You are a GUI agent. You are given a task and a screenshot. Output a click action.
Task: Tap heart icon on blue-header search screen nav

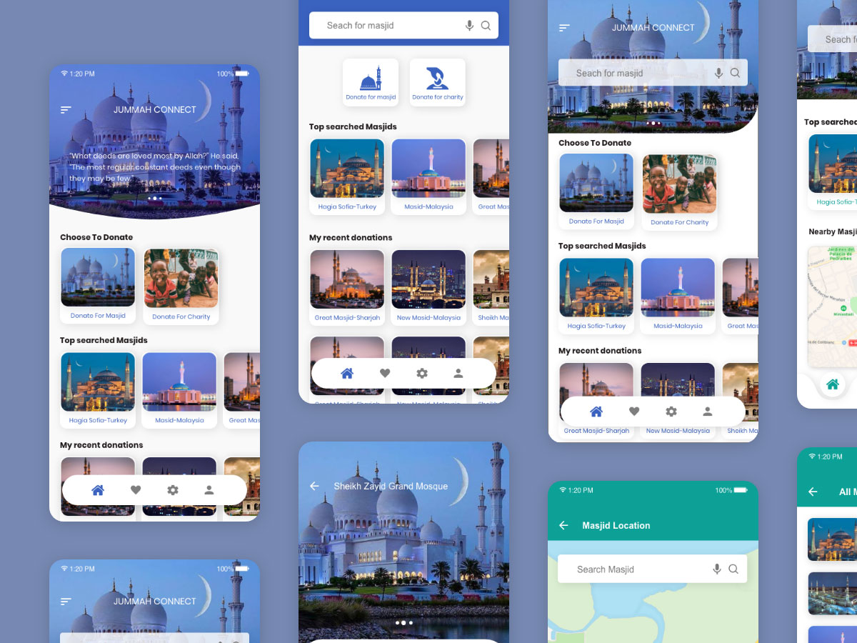(385, 373)
